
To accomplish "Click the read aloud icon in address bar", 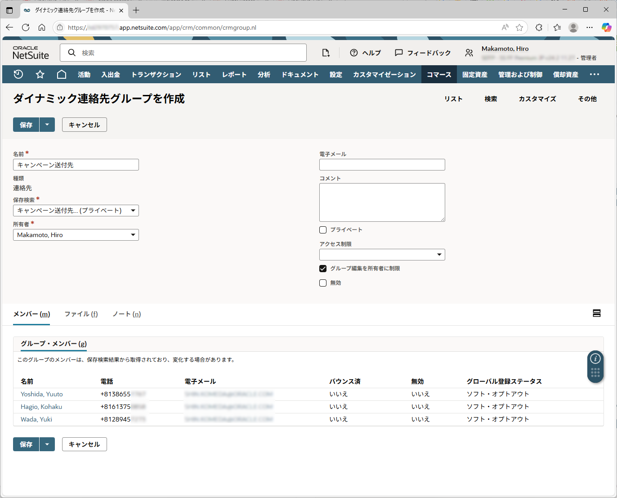I will click(505, 27).
